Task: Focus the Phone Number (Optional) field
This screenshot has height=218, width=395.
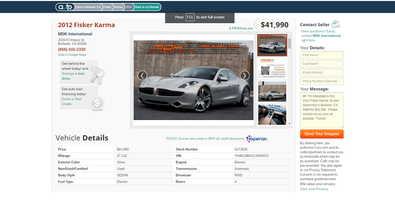Action: (322, 81)
